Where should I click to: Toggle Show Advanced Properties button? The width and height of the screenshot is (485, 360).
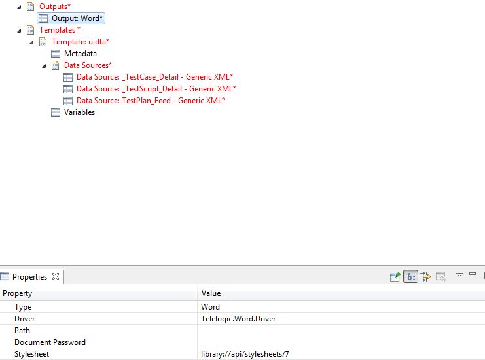[425, 276]
